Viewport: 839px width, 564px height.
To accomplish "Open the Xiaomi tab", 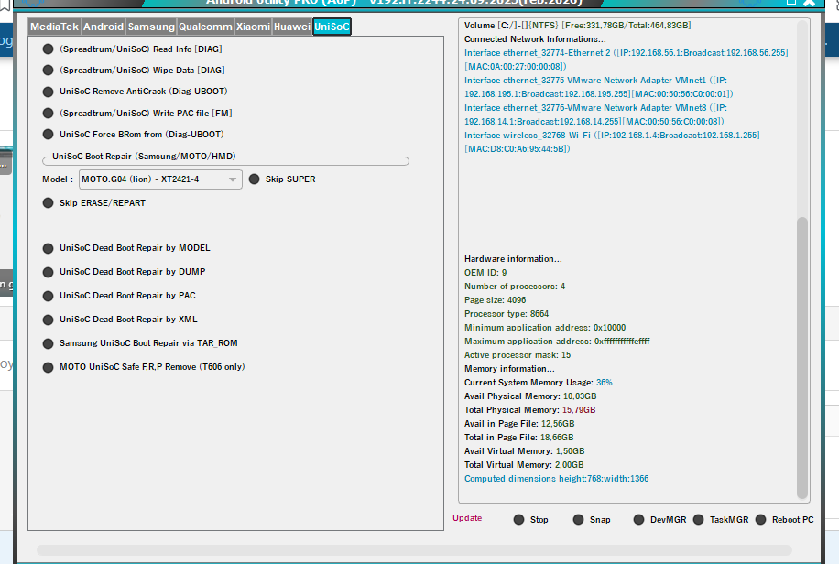I will (253, 27).
